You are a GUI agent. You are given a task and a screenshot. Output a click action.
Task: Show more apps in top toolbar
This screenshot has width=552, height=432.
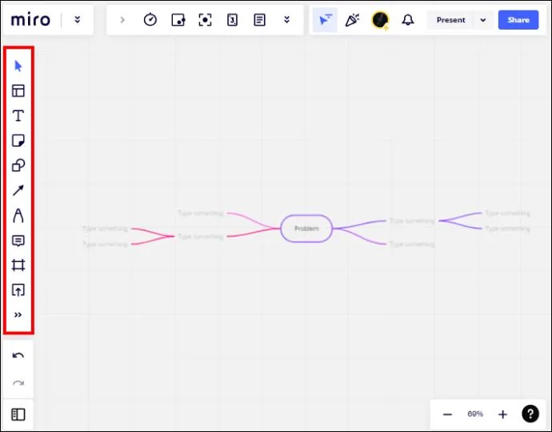tap(286, 20)
